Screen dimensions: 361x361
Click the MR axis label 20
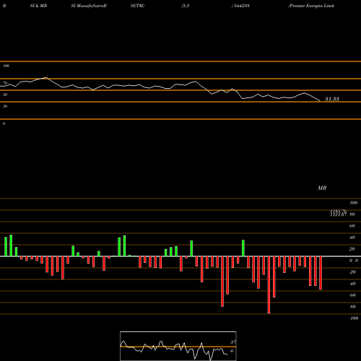click(x=352, y=249)
